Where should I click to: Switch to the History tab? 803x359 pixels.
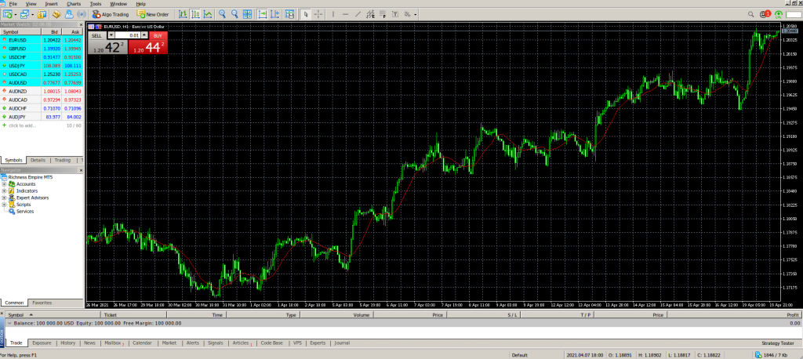coord(67,343)
